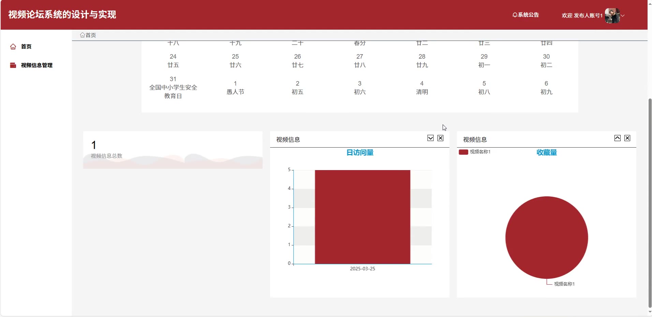Screen dimensions: 652x317
Task: Open the user account dropdown chevron
Action: coord(623,16)
